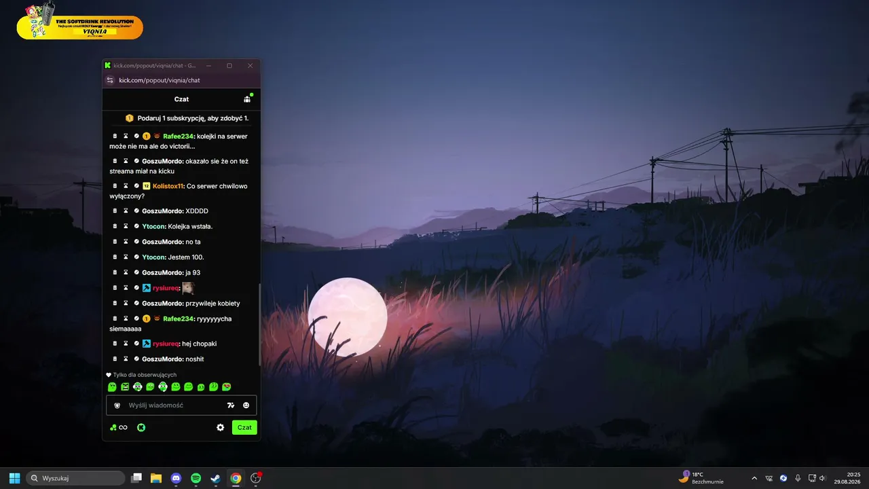869x489 pixels.
Task: Click GoszuMordo name on 'noshit' message
Action: [162, 359]
